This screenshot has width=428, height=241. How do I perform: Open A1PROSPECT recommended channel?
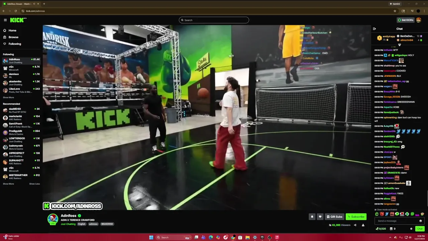[21, 155]
